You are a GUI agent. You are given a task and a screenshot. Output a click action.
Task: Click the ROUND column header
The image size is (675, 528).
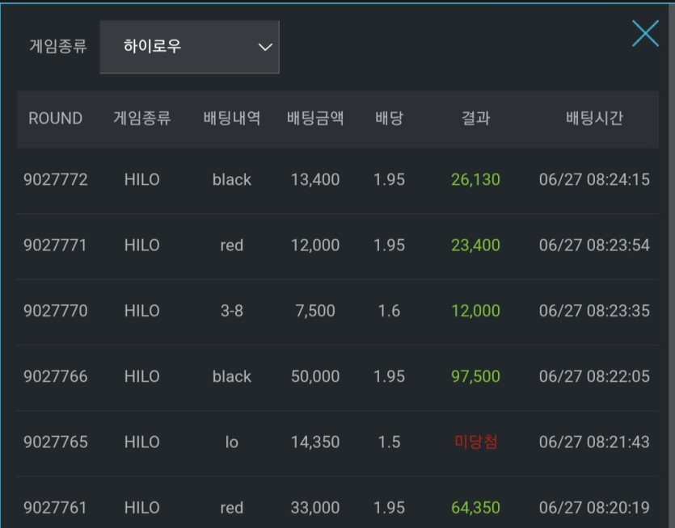pyautogui.click(x=56, y=118)
